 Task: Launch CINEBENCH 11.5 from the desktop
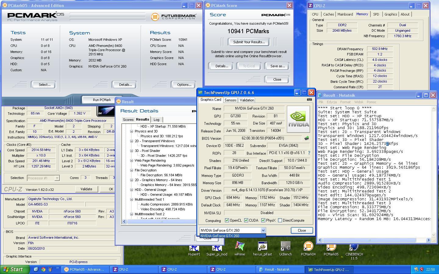click(354, 251)
